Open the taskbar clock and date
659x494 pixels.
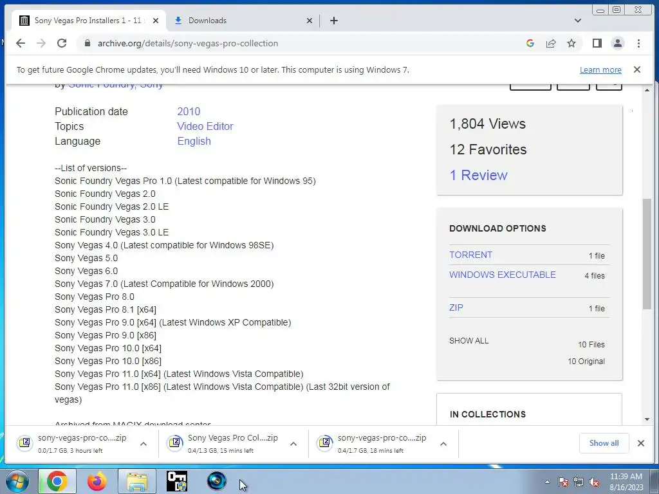[626, 482]
